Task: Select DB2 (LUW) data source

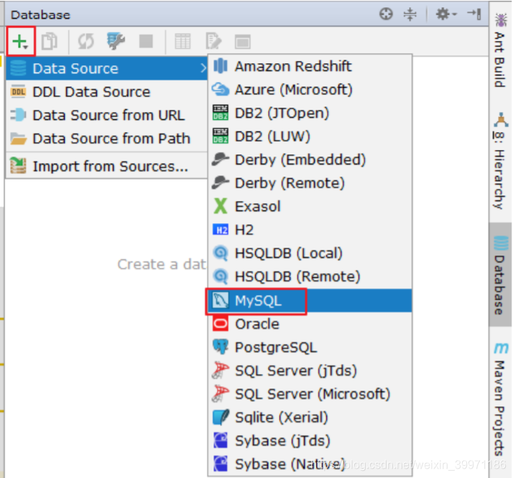Action: [310, 136]
